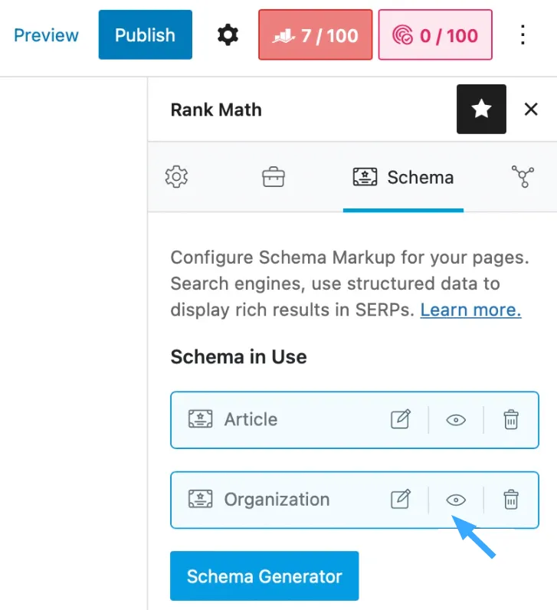Open the Content AI score 0/100
This screenshot has width=557, height=610.
[435, 35]
